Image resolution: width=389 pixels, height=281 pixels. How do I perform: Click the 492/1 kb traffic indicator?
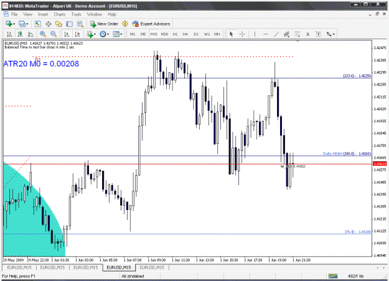click(x=355, y=276)
